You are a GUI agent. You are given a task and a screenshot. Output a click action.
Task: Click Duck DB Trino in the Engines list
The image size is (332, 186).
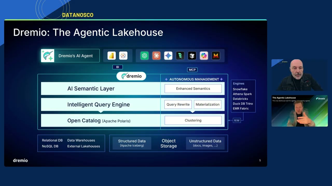[x=243, y=104]
